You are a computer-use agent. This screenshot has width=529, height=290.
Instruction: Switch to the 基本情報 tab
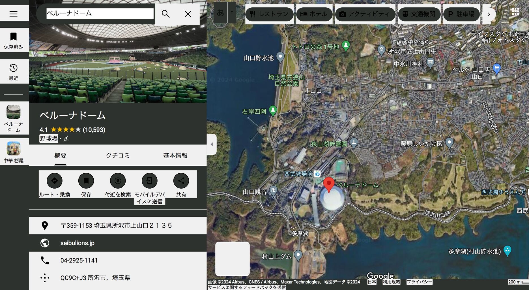coord(175,155)
